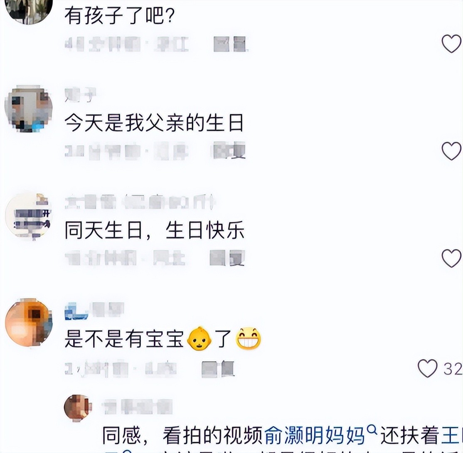Open username of the '同感' reply author

[137, 407]
